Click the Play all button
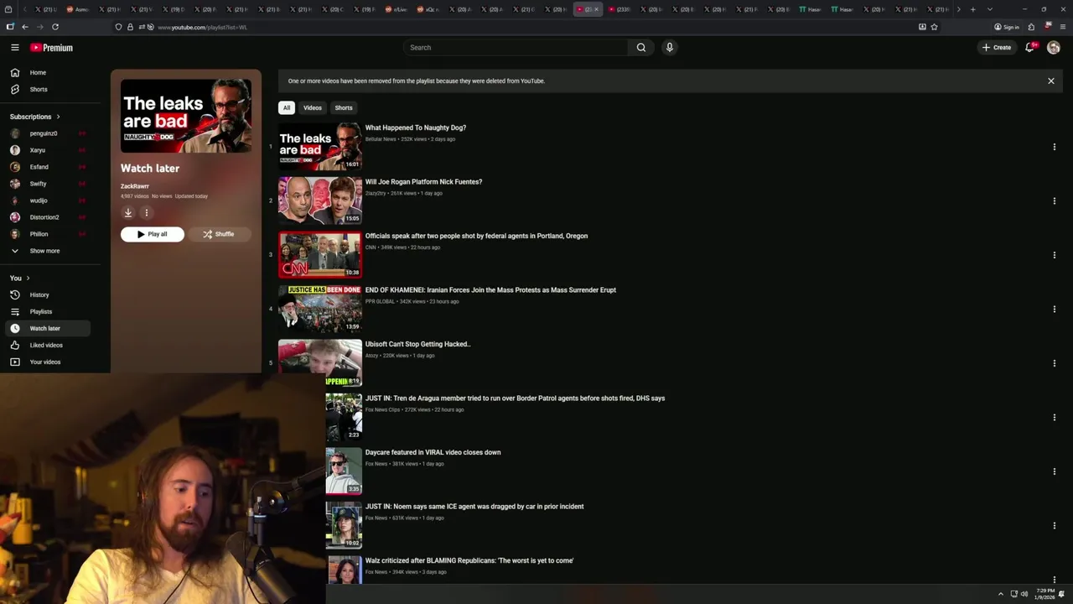 [x=153, y=234]
